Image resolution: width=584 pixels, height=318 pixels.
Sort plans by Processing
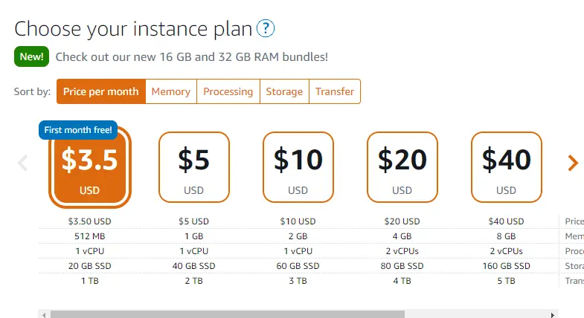tap(228, 91)
